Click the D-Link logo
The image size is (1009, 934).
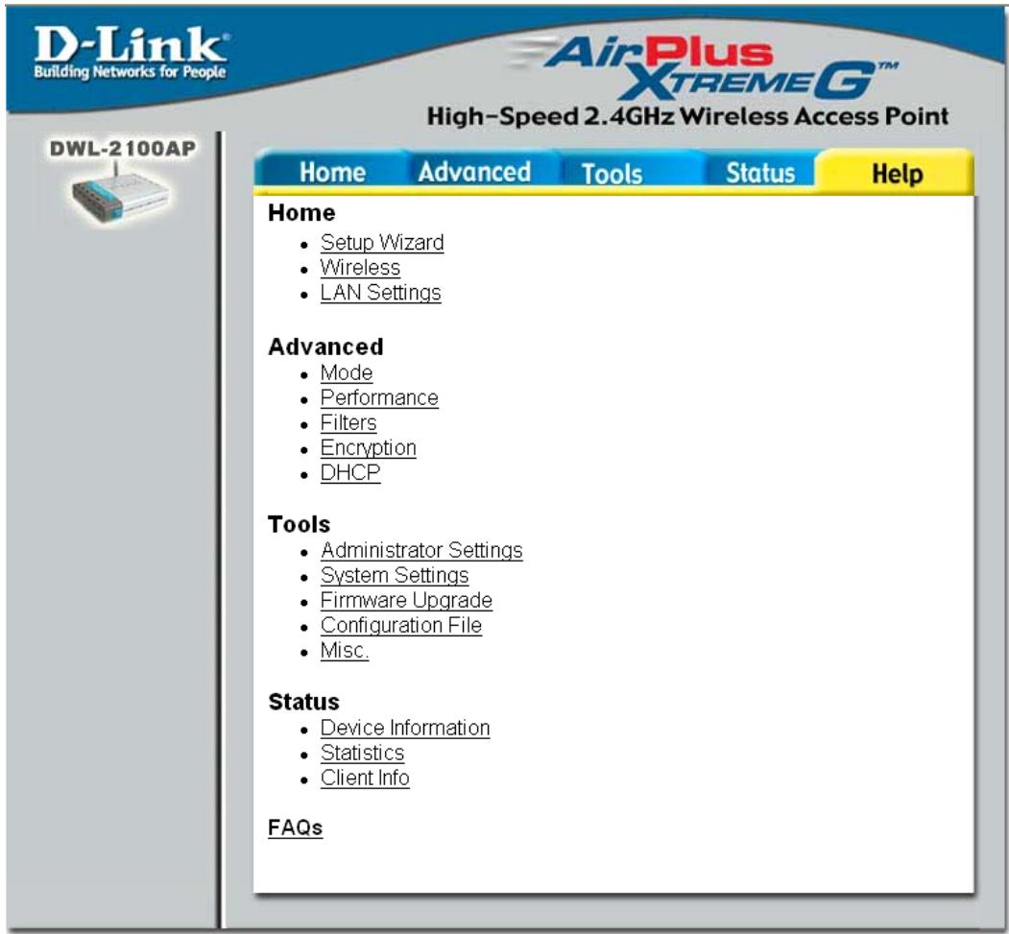pos(131,54)
